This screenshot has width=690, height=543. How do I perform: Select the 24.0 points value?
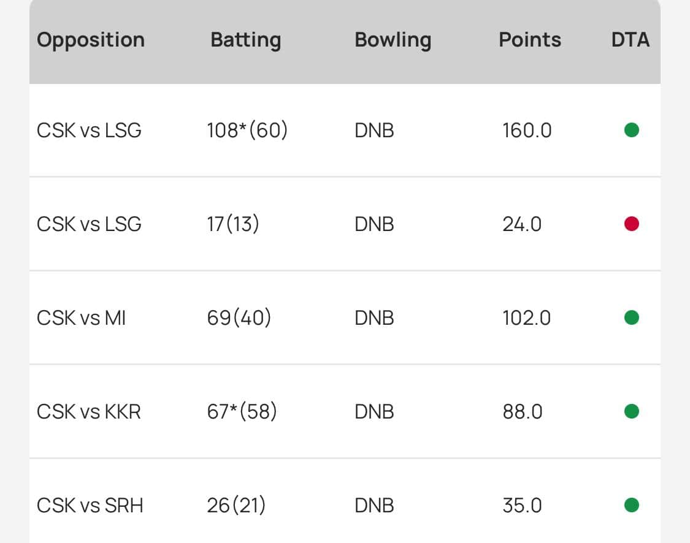[522, 224]
